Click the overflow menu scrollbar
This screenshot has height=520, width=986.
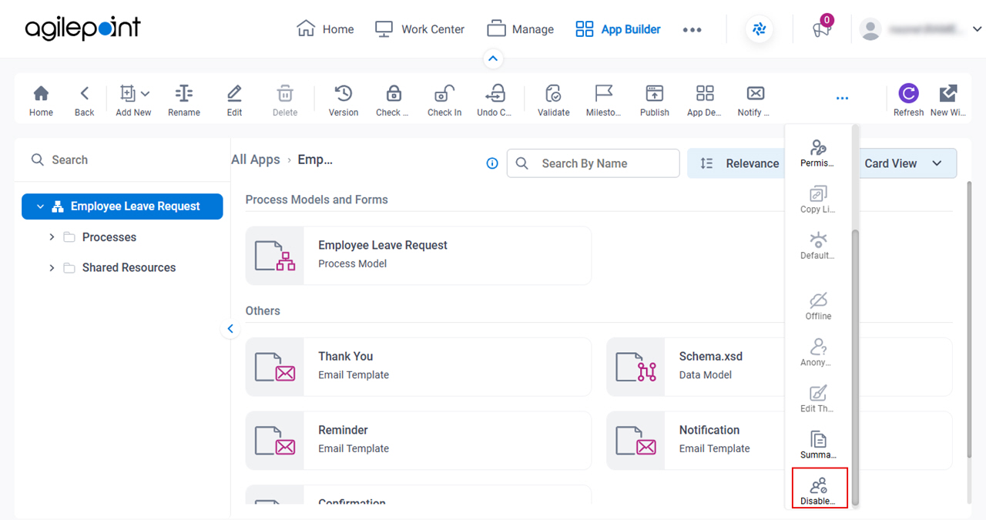point(854,367)
